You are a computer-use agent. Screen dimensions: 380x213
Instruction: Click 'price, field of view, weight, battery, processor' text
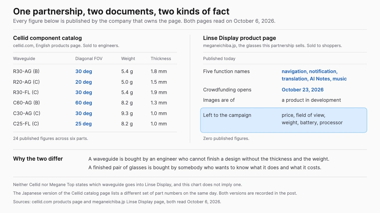(312, 119)
